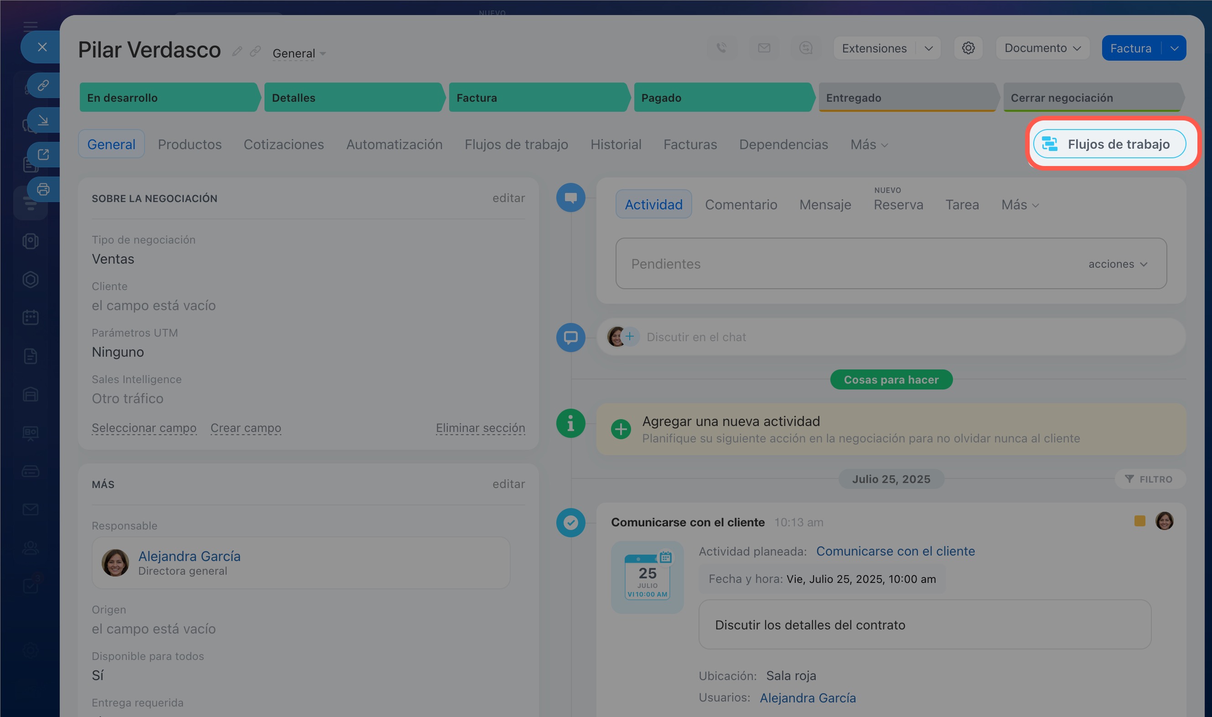Click yellow color marker on activity

click(1139, 521)
